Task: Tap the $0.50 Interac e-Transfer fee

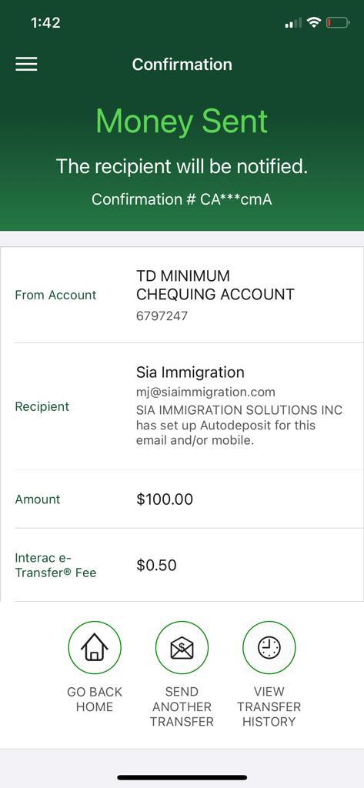Action: [156, 565]
